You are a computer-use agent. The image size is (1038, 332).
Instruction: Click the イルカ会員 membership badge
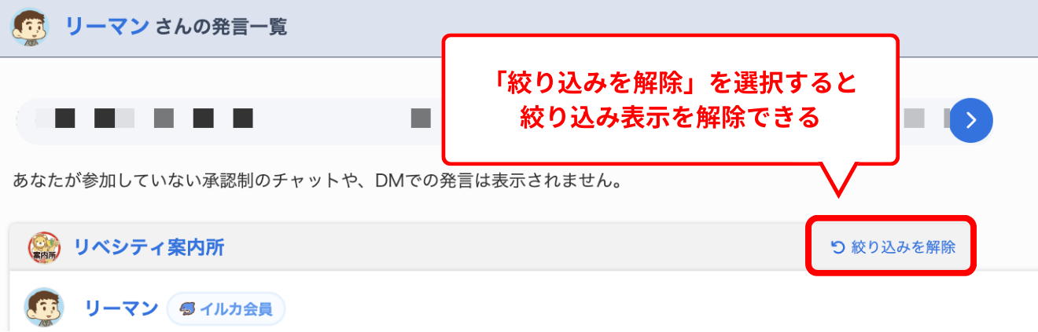point(226,309)
